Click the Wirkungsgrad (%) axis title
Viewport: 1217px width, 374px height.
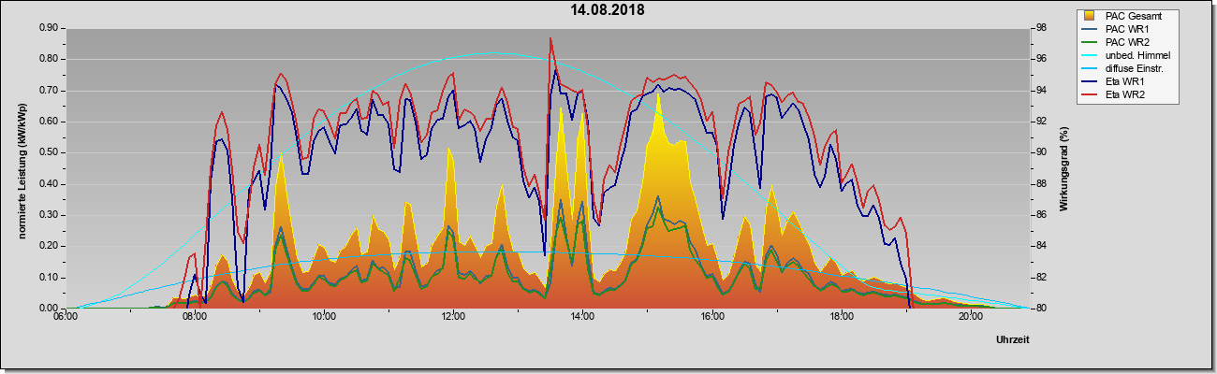pyautogui.click(x=1063, y=168)
